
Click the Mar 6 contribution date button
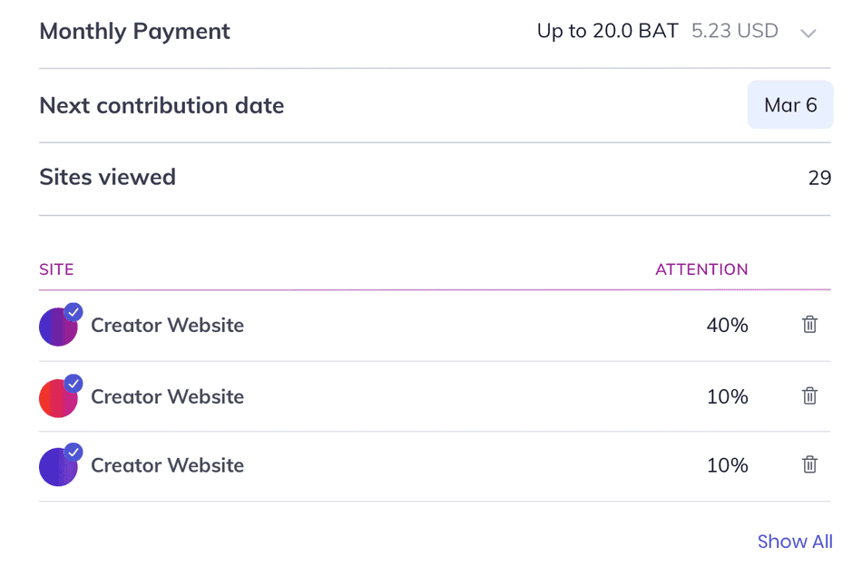click(x=790, y=104)
